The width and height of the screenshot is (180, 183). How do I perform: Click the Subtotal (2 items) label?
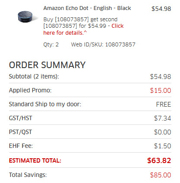coord(34,76)
